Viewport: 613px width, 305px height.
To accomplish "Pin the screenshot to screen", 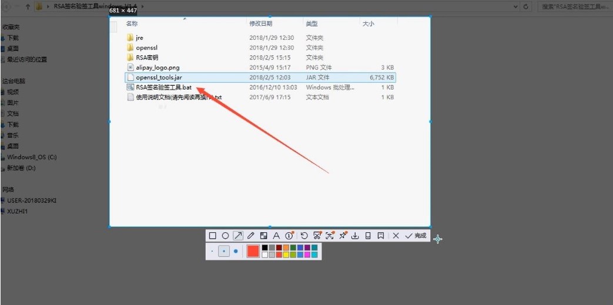I will coord(343,236).
